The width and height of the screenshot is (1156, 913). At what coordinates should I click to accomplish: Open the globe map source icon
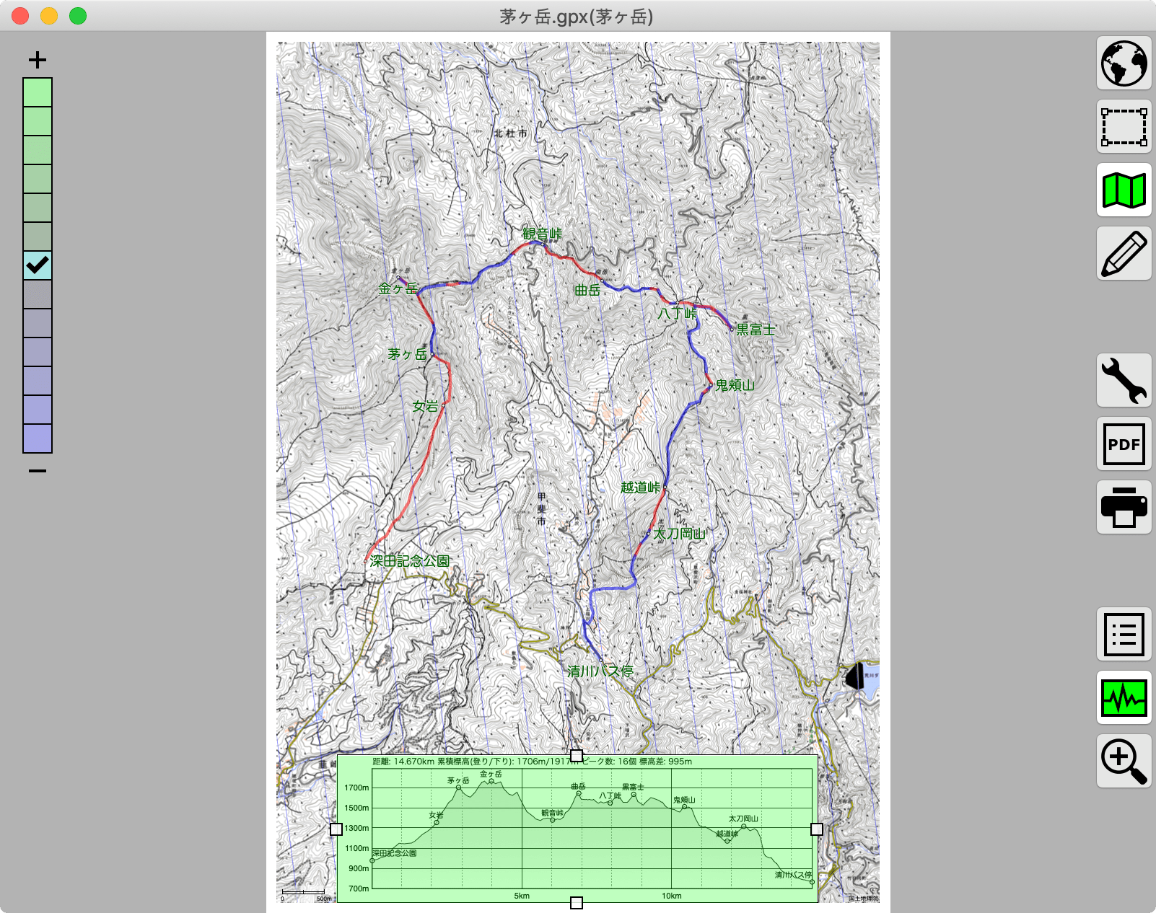click(x=1124, y=63)
